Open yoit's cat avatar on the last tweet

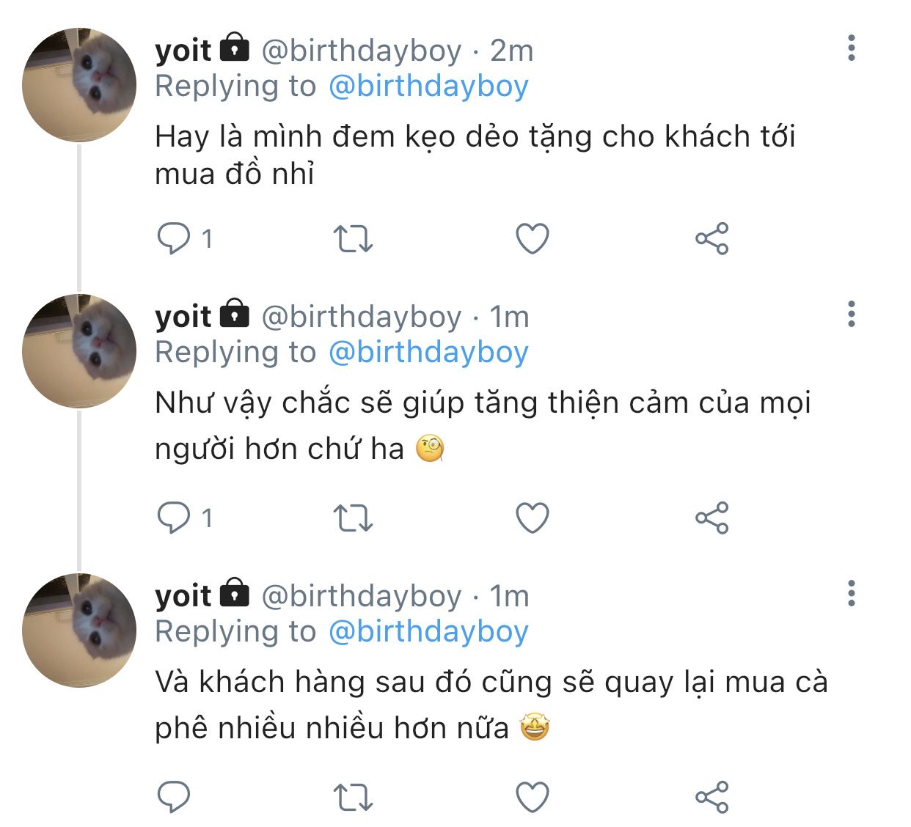[x=79, y=631]
